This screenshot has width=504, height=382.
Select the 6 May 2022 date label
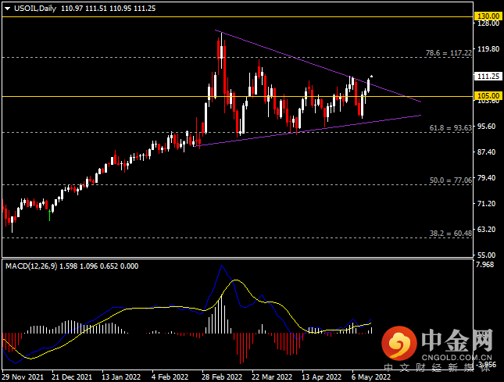coord(370,374)
